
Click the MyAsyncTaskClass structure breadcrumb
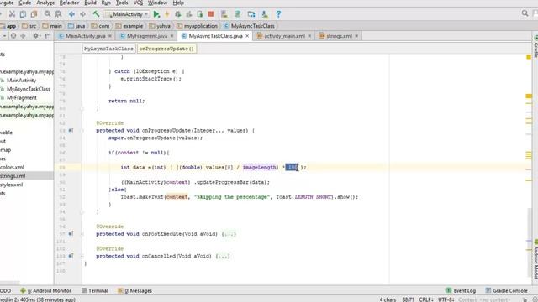108,49
